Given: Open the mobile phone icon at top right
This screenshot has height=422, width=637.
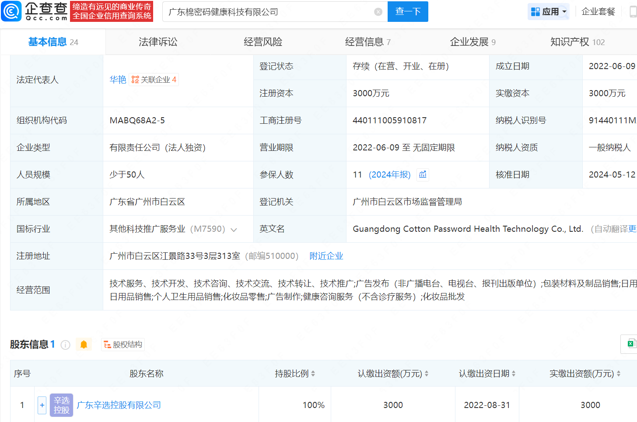Looking at the screenshot, I should (633, 12).
